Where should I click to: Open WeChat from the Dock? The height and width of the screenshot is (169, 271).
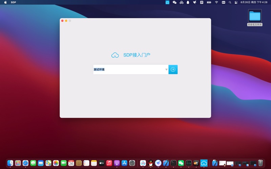[x=181, y=163]
